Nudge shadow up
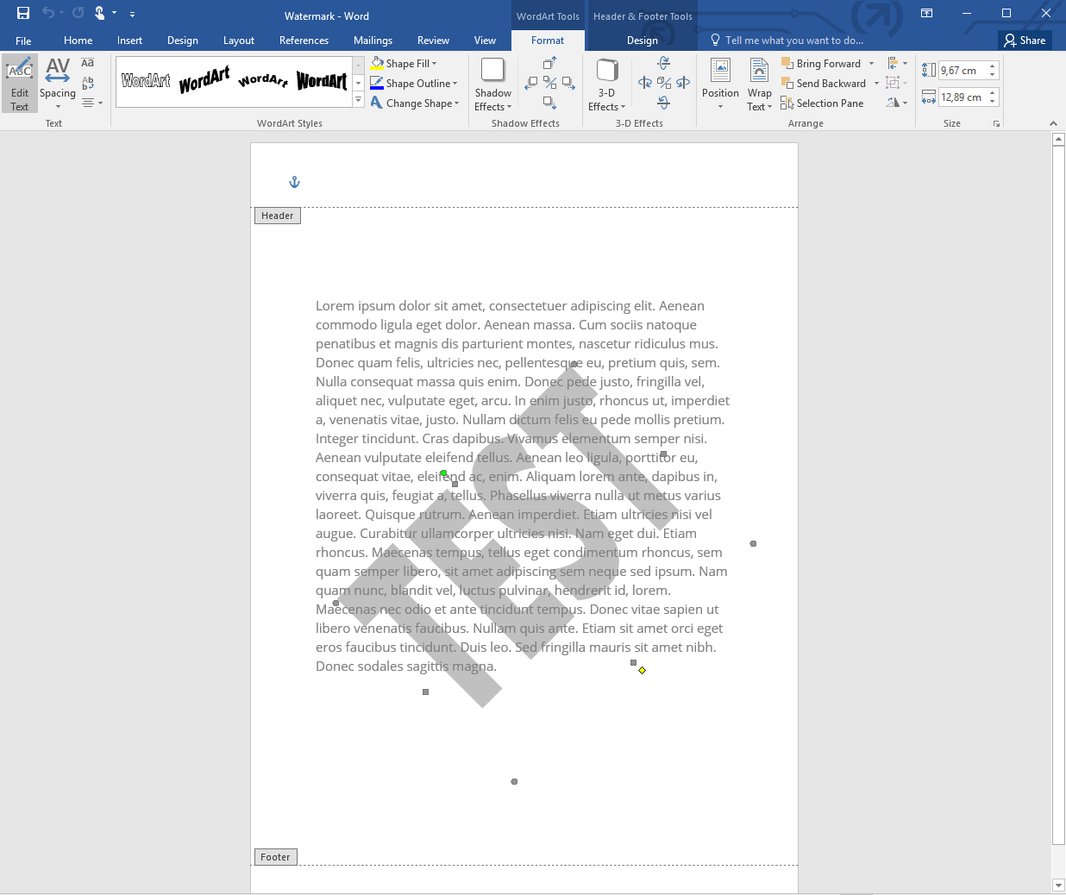This screenshot has height=895, width=1066. [549, 64]
